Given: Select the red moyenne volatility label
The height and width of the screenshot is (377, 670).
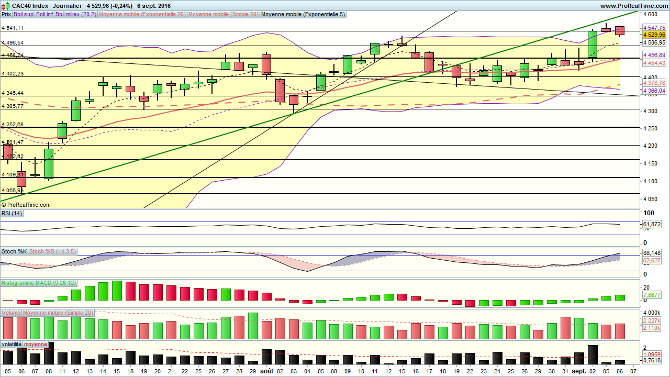Looking at the screenshot, I should tap(35, 345).
